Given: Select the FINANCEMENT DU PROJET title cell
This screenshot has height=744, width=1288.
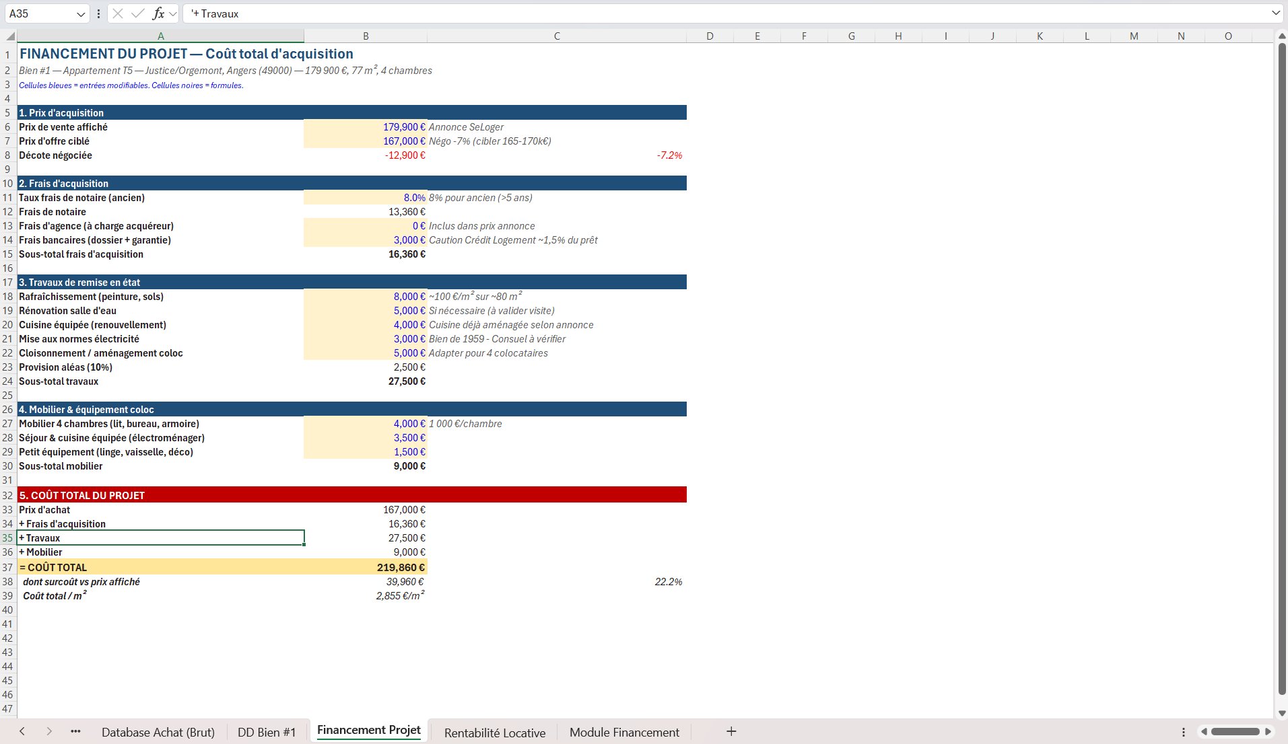Looking at the screenshot, I should click(x=160, y=54).
